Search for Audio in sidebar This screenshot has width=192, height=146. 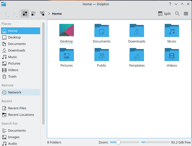point(21,143)
